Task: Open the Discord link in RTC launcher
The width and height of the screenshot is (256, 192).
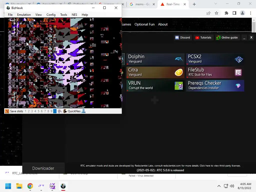Action: coord(182,37)
